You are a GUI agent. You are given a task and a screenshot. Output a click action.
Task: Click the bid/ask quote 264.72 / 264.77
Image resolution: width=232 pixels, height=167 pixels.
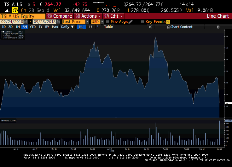coord(143,4)
